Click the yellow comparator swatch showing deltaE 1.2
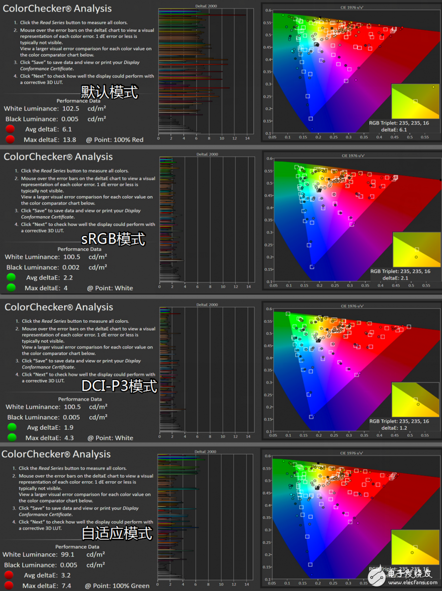Screen dimensions: 442x591 415,400
